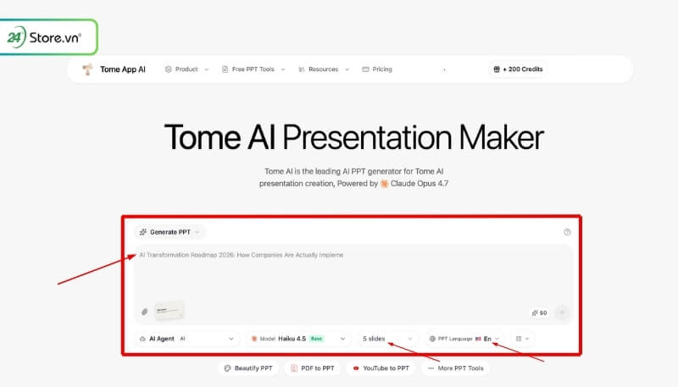This screenshot has height=387, width=678.
Task: Click the Tome App AI logo icon
Action: pyautogui.click(x=87, y=69)
